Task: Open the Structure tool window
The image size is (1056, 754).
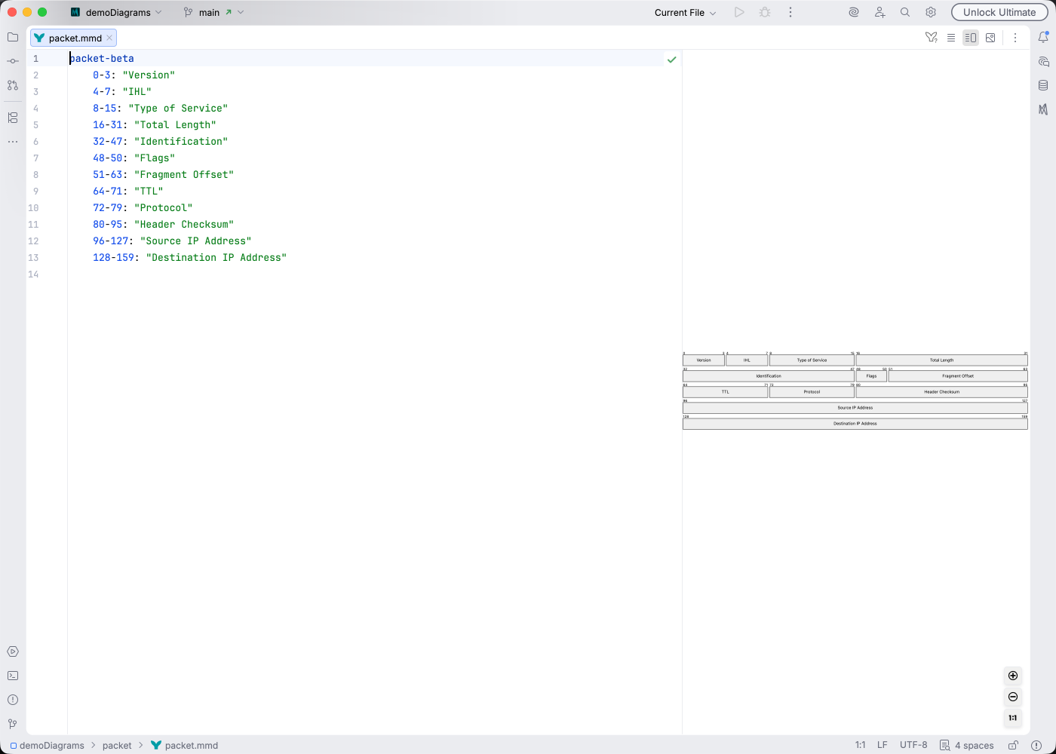Action: pos(12,118)
